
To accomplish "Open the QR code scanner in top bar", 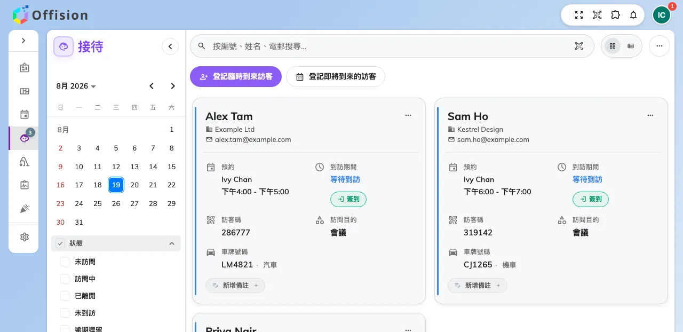I will pos(597,15).
